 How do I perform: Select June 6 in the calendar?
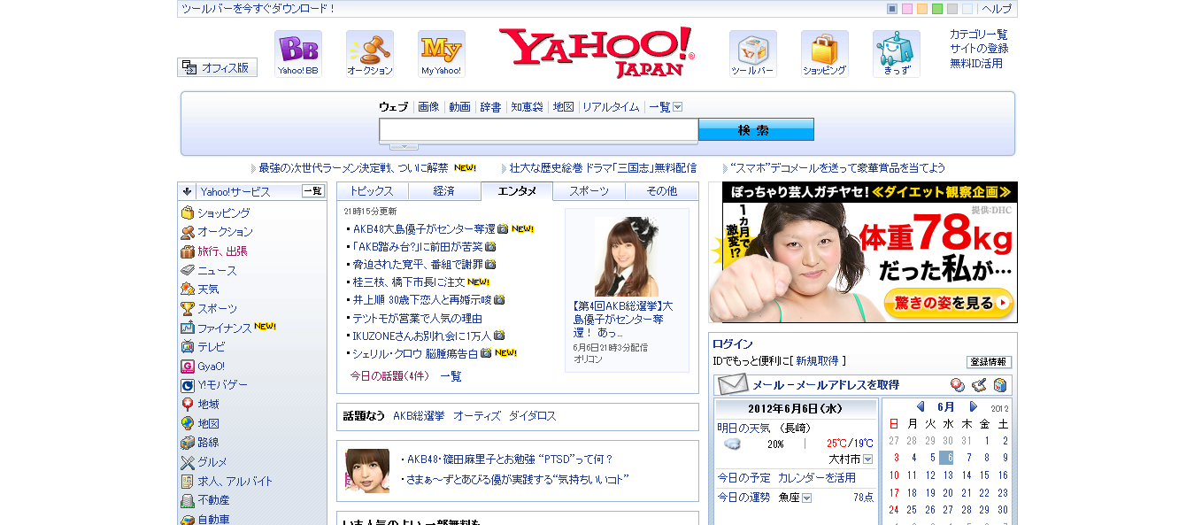946,458
